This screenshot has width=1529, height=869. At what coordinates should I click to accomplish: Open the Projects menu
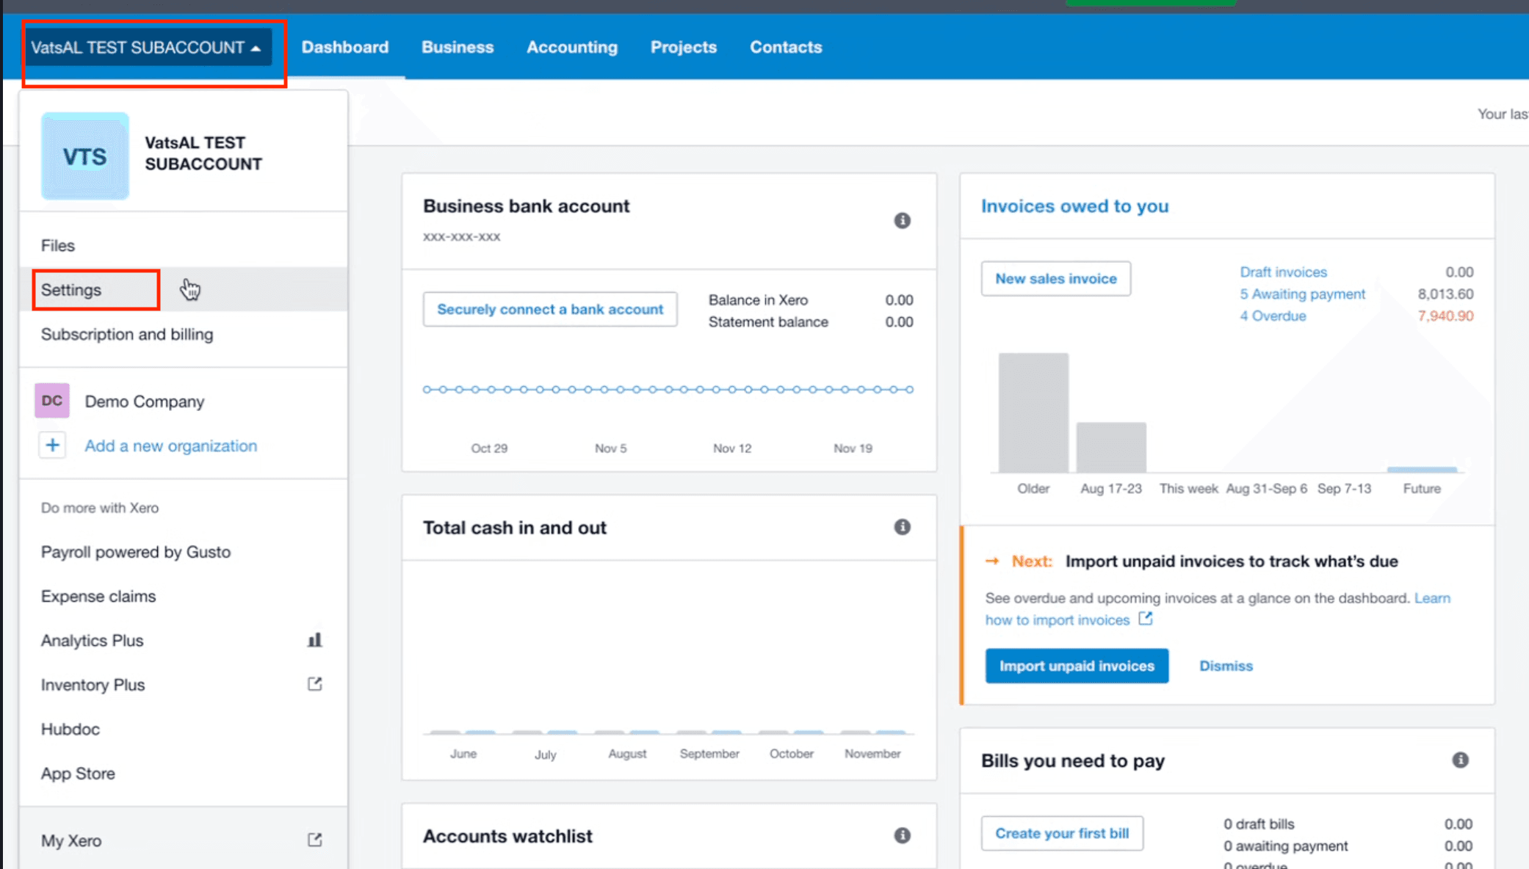[684, 47]
